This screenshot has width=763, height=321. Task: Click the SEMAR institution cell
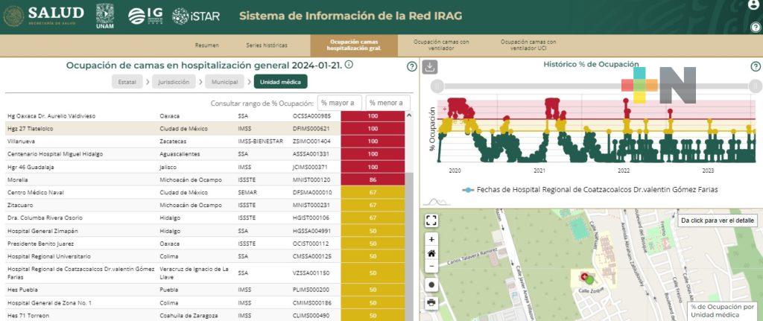click(x=247, y=193)
